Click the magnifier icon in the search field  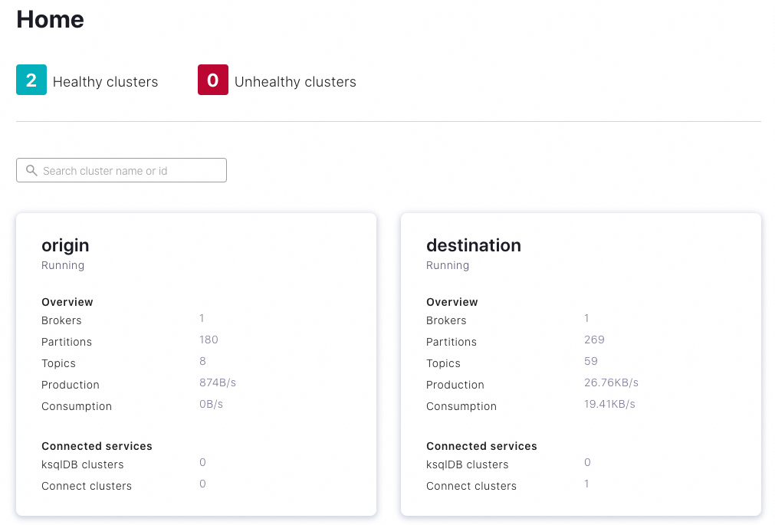pos(31,170)
